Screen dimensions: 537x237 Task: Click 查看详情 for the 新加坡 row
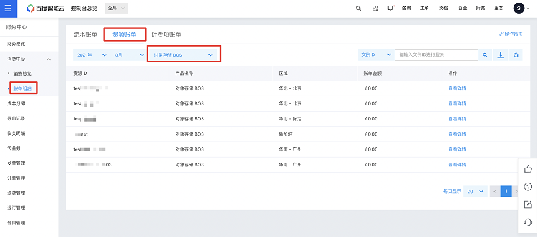pyautogui.click(x=457, y=134)
